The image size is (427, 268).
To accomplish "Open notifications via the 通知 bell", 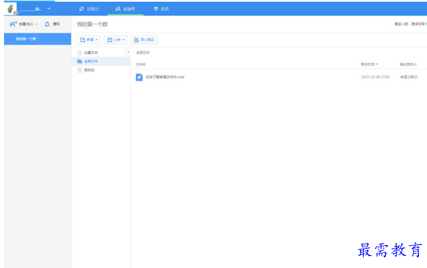I will coord(52,24).
